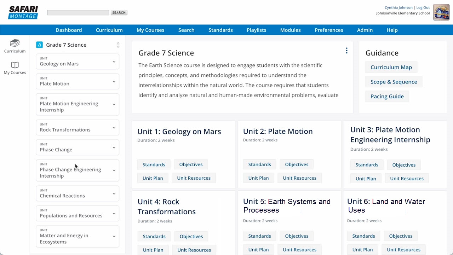The width and height of the screenshot is (453, 255).
Task: Click into the top search input field
Action: [78, 12]
